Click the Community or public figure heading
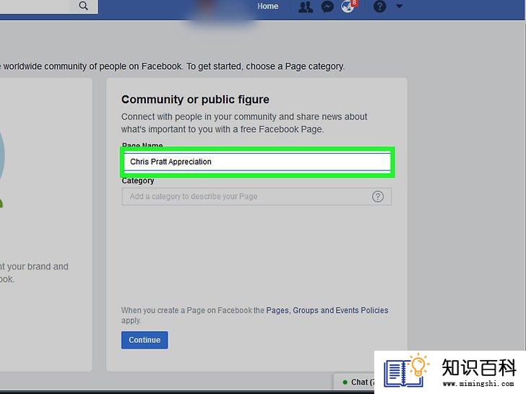The height and width of the screenshot is (394, 526). [195, 100]
